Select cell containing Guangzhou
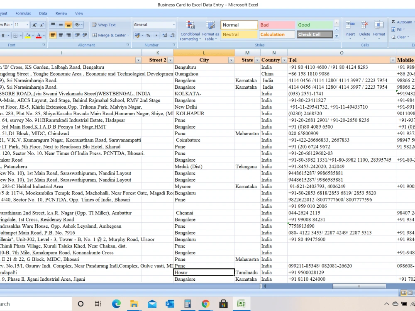The image size is (415, 311). 204,74
